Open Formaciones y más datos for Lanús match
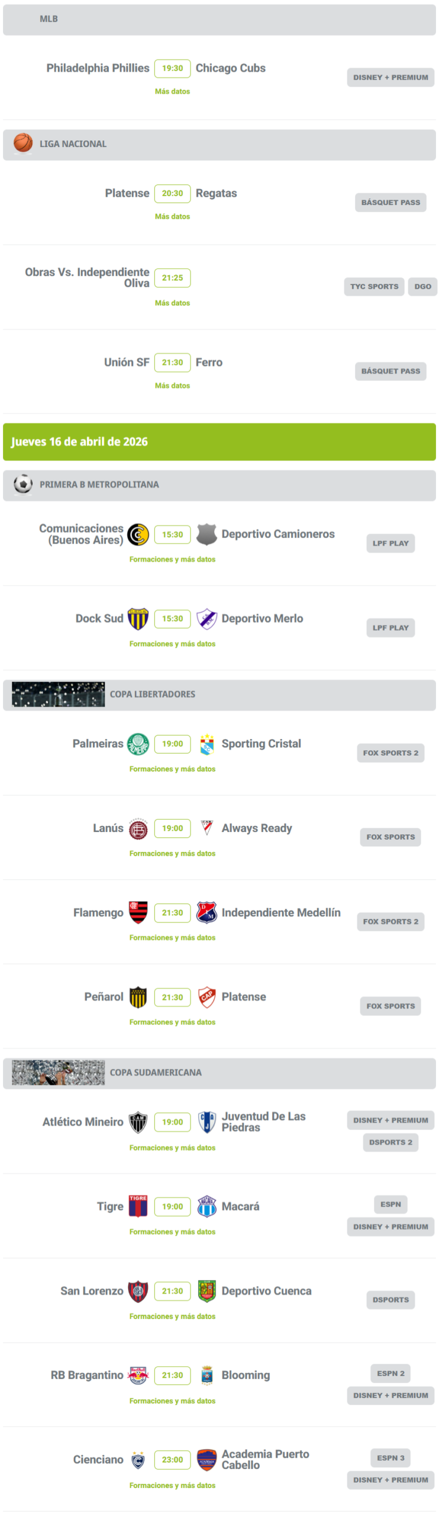The image size is (439, 1517). 172,853
